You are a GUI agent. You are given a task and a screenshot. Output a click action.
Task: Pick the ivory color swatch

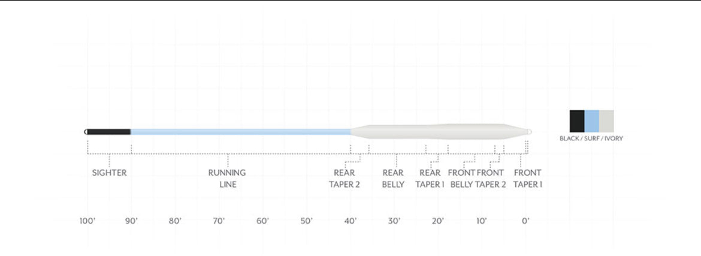[606, 120]
